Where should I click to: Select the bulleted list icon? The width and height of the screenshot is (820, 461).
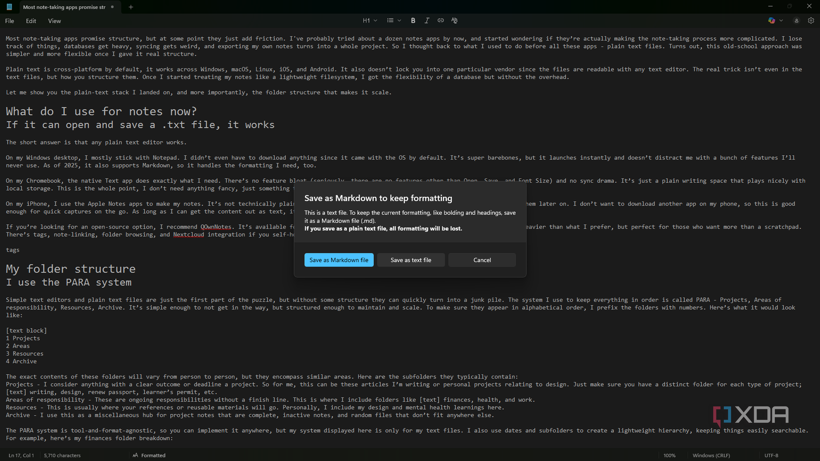[x=391, y=20]
